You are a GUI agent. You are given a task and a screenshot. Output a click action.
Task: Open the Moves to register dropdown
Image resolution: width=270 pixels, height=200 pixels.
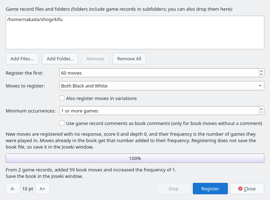point(161,86)
